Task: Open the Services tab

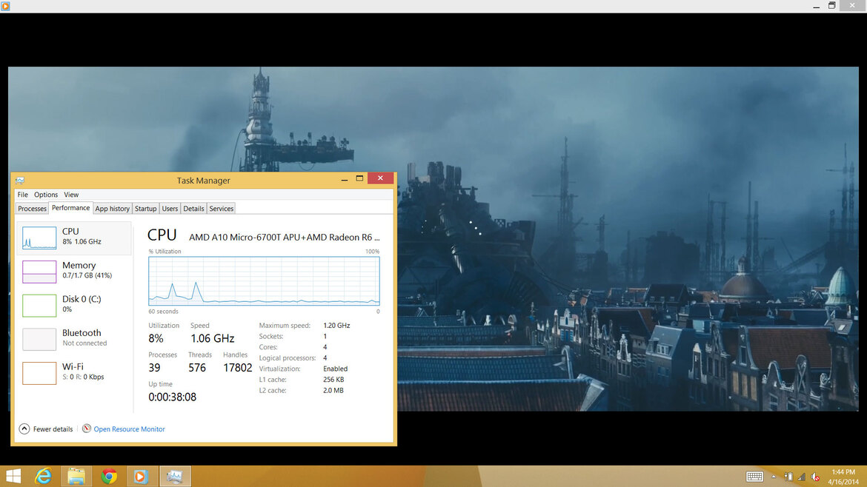Action: tap(221, 209)
